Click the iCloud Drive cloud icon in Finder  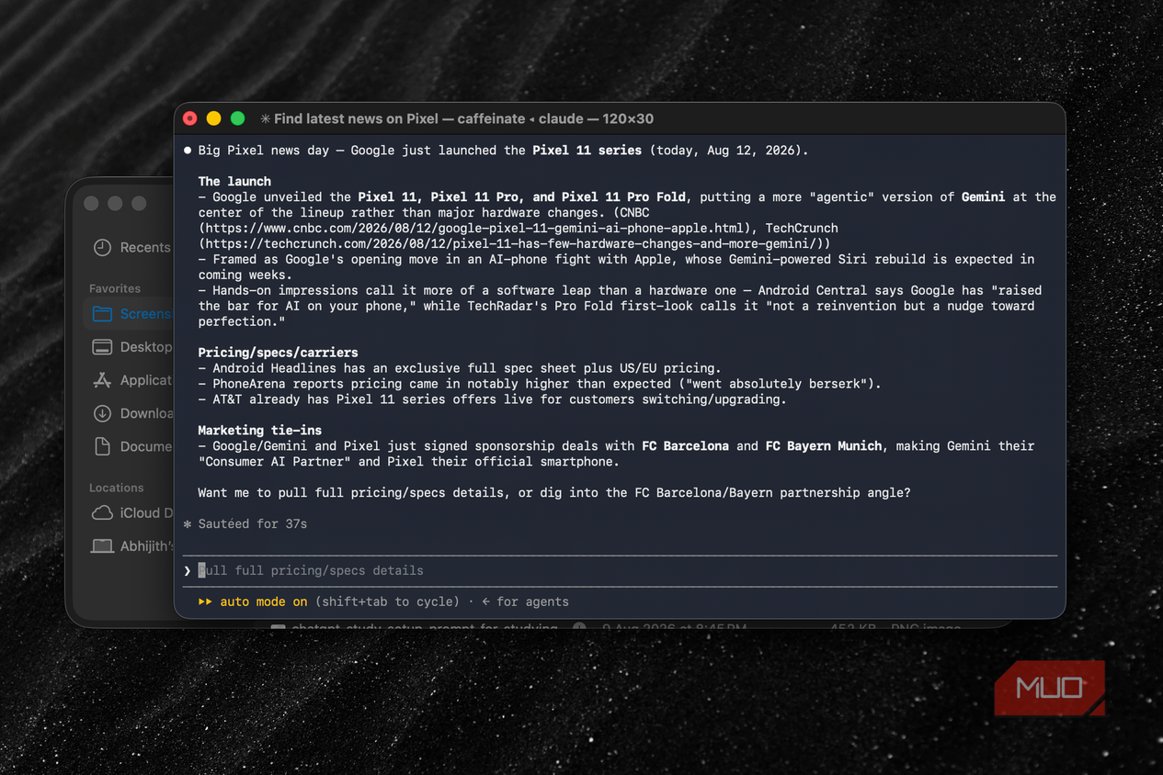(x=102, y=512)
